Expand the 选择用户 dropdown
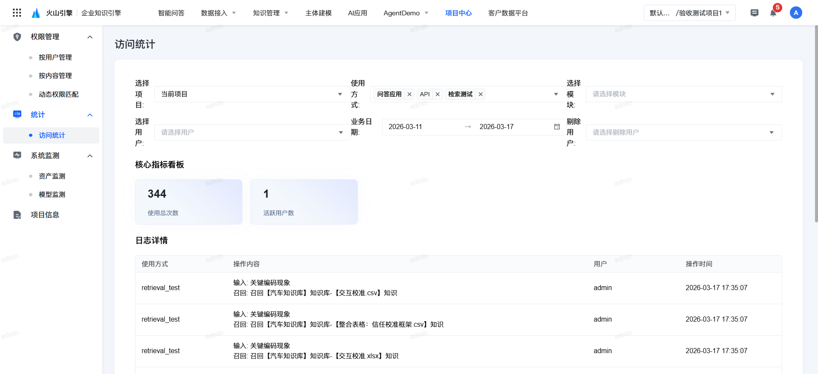 (x=251, y=132)
